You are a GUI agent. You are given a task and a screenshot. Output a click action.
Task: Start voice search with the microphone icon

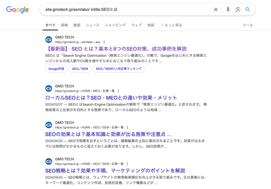pyautogui.click(x=228, y=10)
